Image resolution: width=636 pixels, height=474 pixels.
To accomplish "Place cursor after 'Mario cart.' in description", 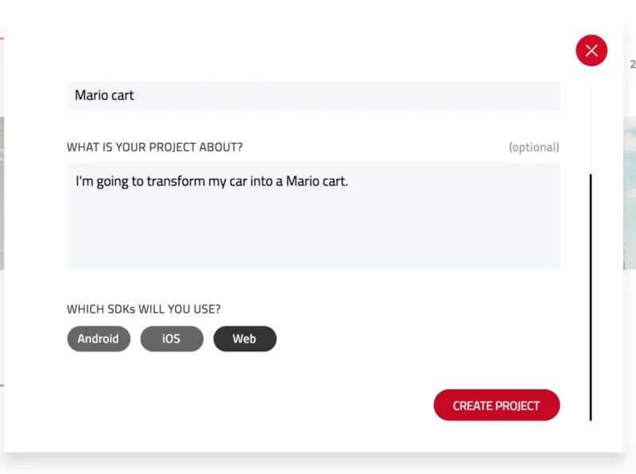I will (x=350, y=181).
